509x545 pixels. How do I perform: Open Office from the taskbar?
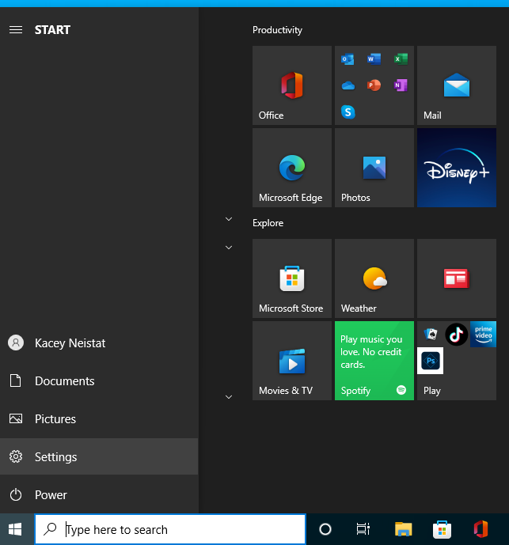481,529
